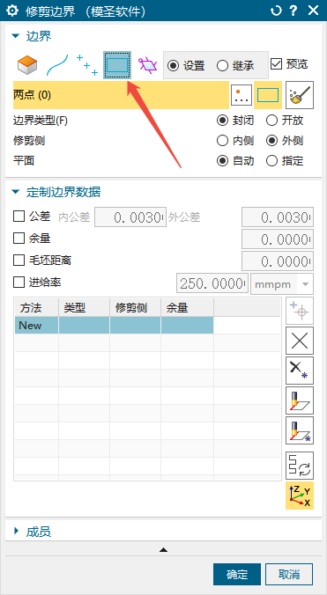The image size is (327, 595).
Task: Click the cyan rectangle icon beside 两点
Action: click(268, 95)
